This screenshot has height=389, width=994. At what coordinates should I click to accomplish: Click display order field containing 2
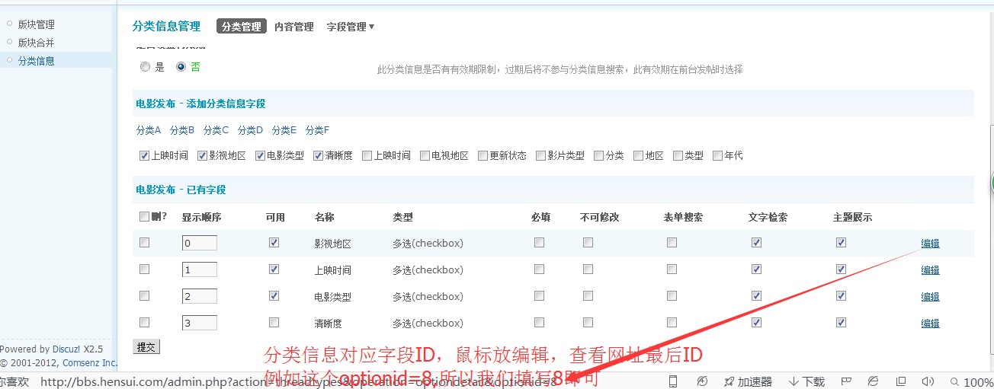pyautogui.click(x=200, y=296)
